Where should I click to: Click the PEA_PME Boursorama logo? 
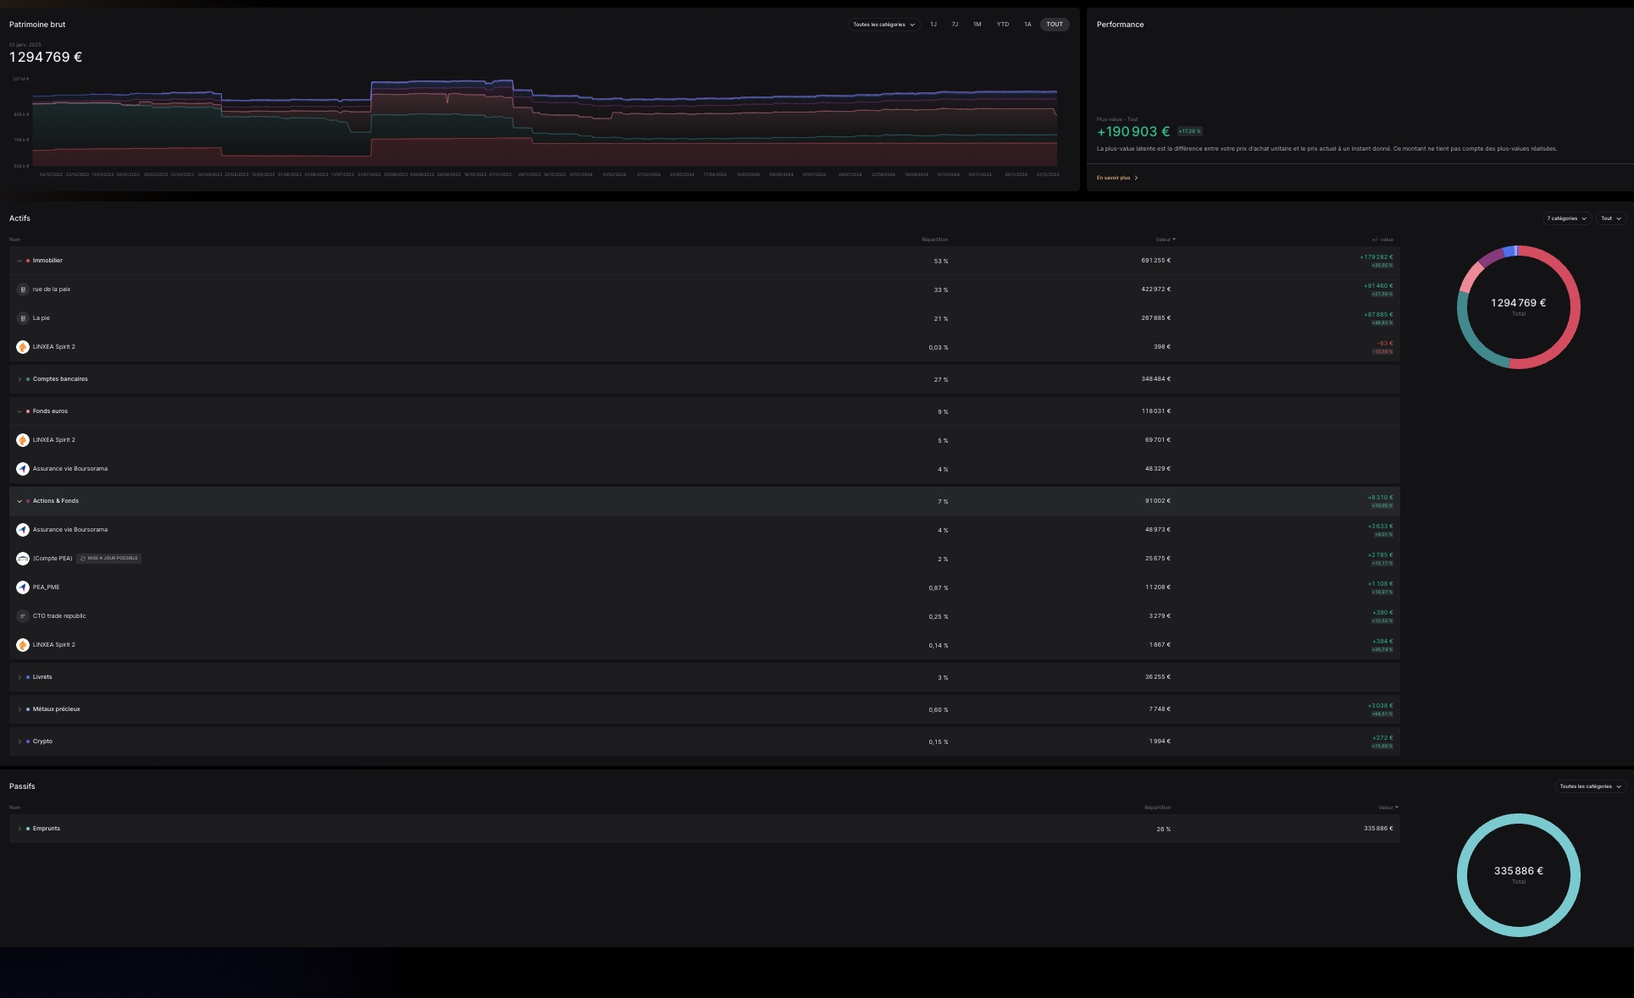[x=23, y=587]
